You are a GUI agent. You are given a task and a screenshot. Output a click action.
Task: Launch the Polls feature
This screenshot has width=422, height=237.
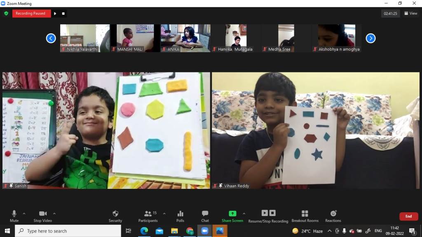[180, 216]
